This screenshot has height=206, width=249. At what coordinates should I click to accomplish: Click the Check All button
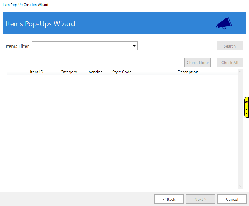(230, 63)
